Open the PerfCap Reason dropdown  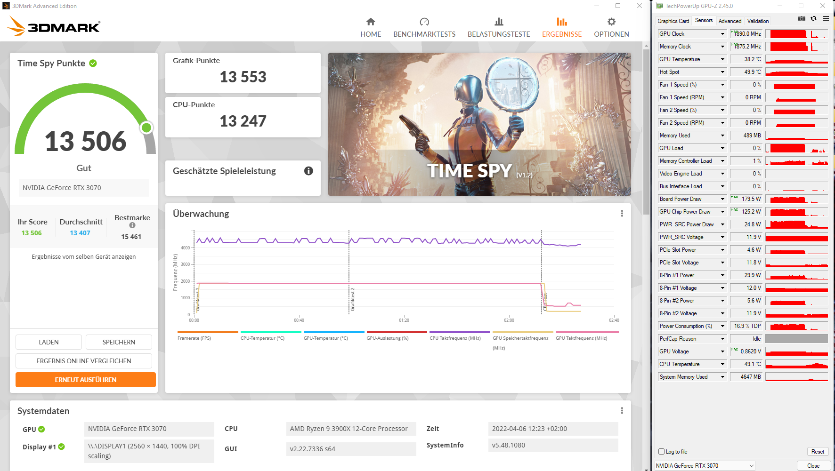click(x=722, y=339)
